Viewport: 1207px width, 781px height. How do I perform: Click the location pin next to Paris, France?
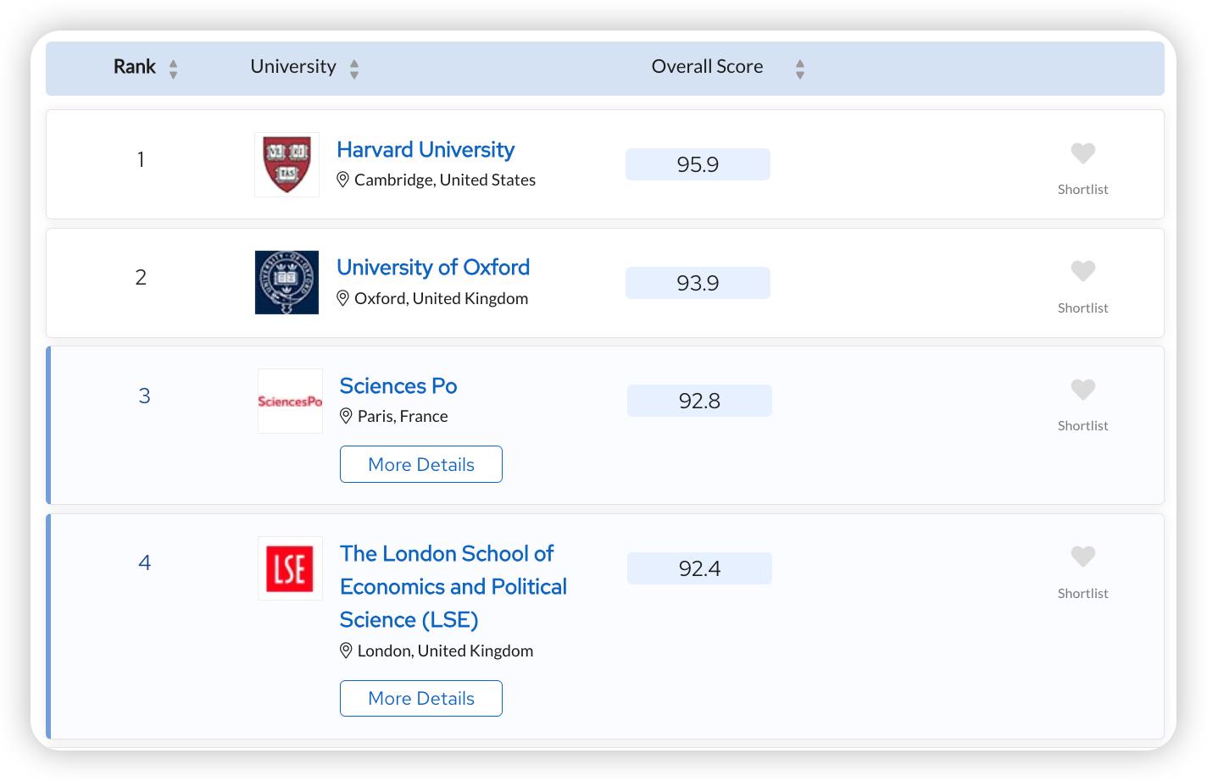346,416
